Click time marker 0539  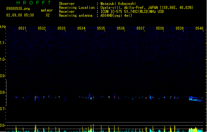pyautogui.click(x=180, y=28)
